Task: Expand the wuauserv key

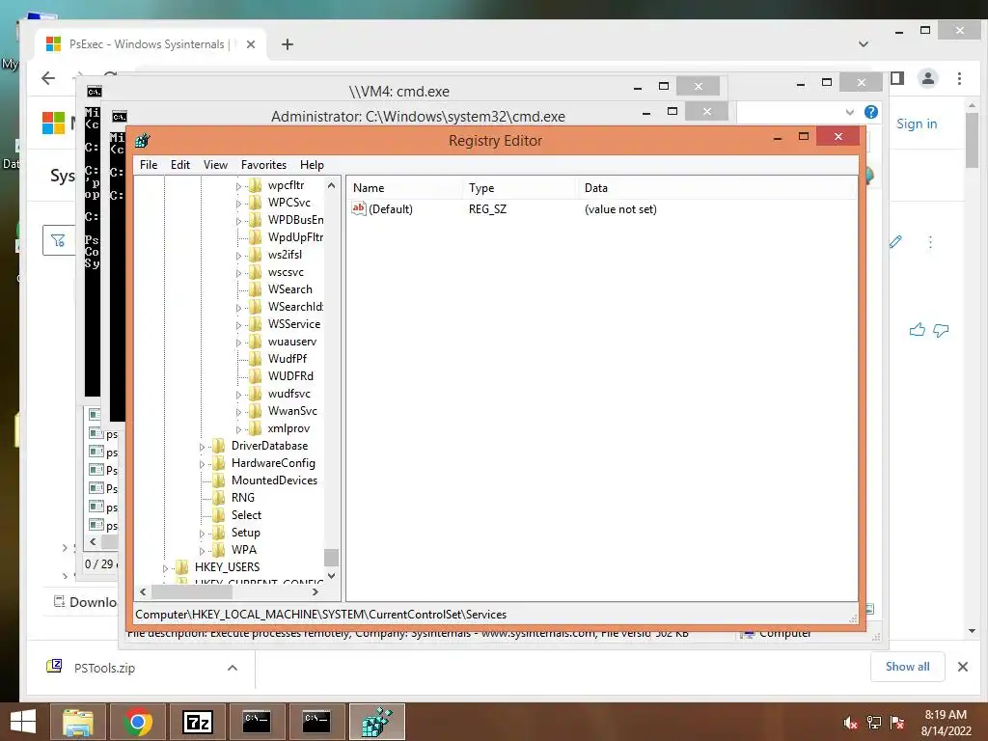Action: pos(239,343)
